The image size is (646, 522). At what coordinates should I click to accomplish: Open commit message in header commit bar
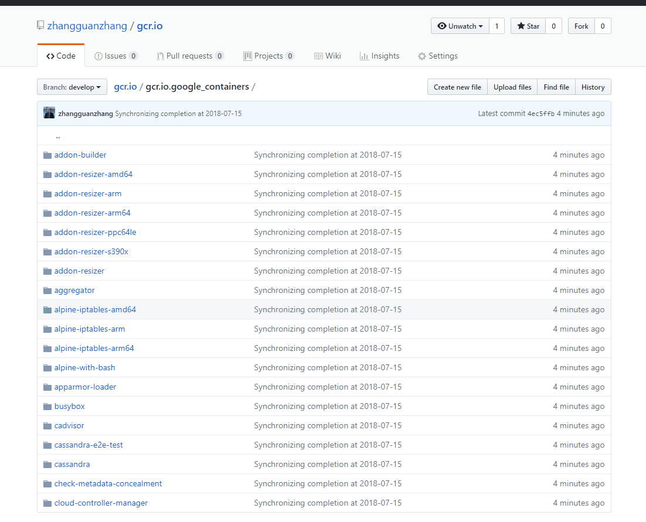[x=178, y=114]
